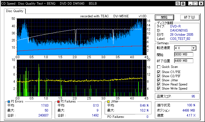The width and height of the screenshot is (205, 122).
Task: Click the PO Failures value 0
Action: click(148, 117)
